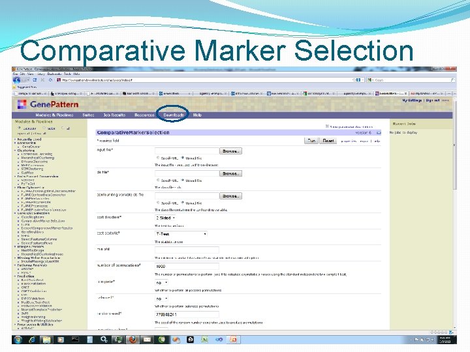Select Upload file for cls file

click(182, 180)
